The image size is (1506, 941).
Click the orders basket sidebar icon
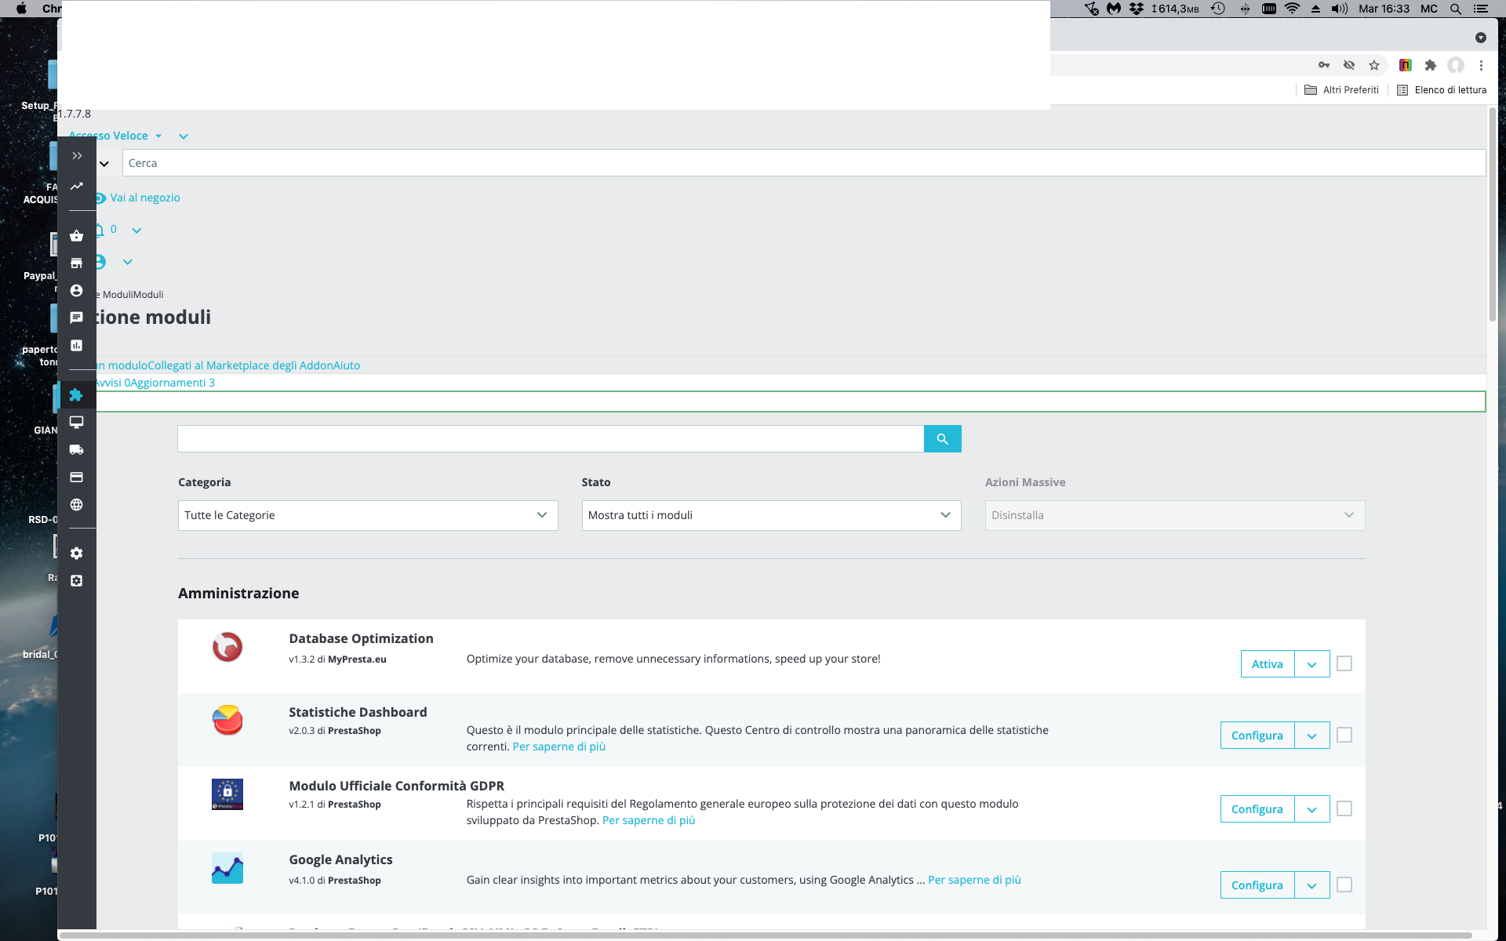point(76,236)
